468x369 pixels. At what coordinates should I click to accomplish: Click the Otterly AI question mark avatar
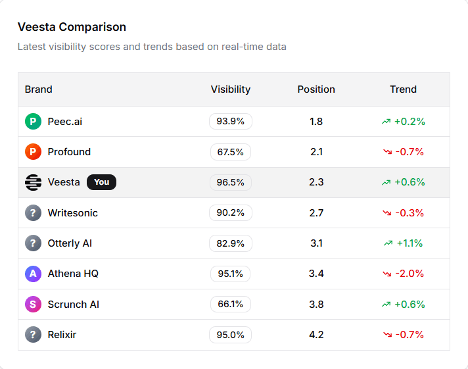click(x=33, y=243)
